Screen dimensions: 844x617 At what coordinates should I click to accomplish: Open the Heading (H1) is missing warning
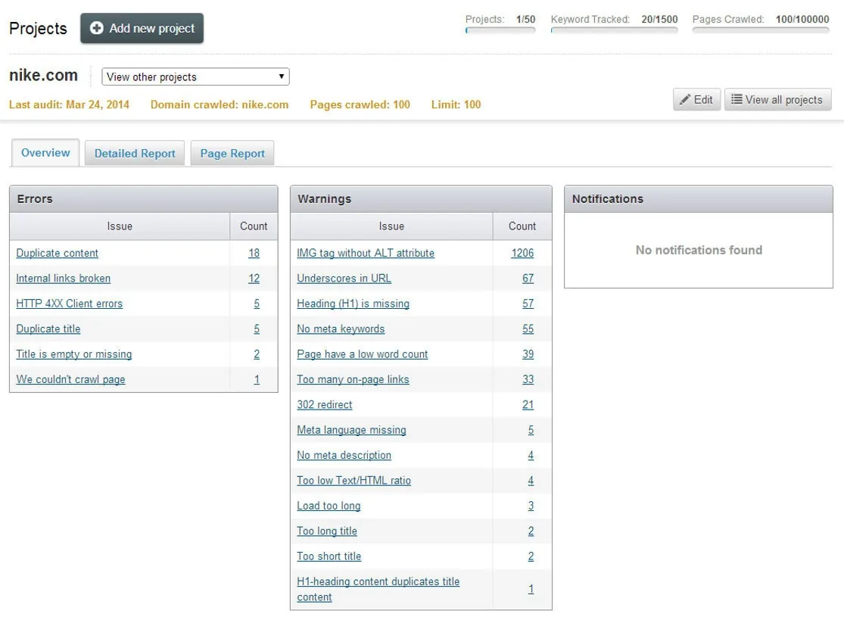tap(353, 304)
